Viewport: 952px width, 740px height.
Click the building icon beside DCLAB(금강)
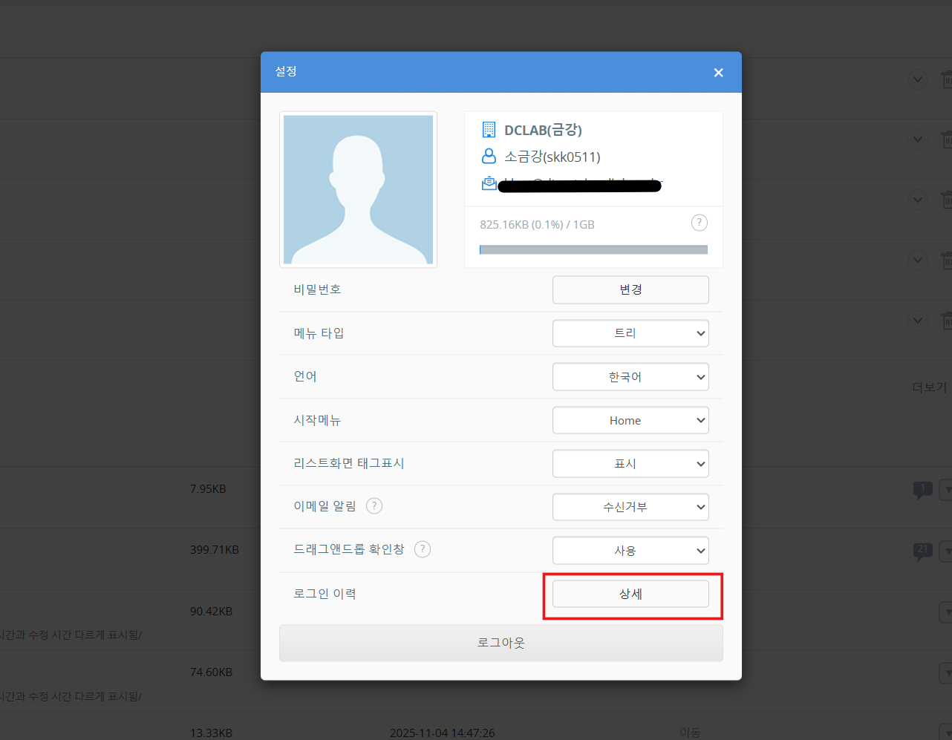(489, 130)
